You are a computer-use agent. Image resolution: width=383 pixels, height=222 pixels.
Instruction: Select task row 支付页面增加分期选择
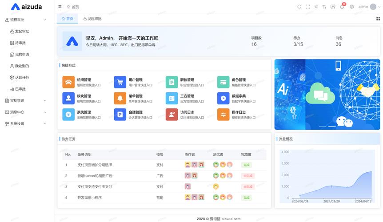pyautogui.click(x=164, y=165)
